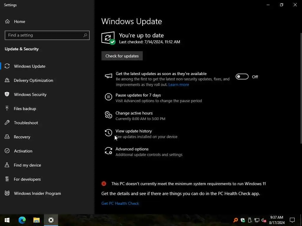The image size is (302, 226).
Task: Open Find my device settings
Action: point(47,165)
